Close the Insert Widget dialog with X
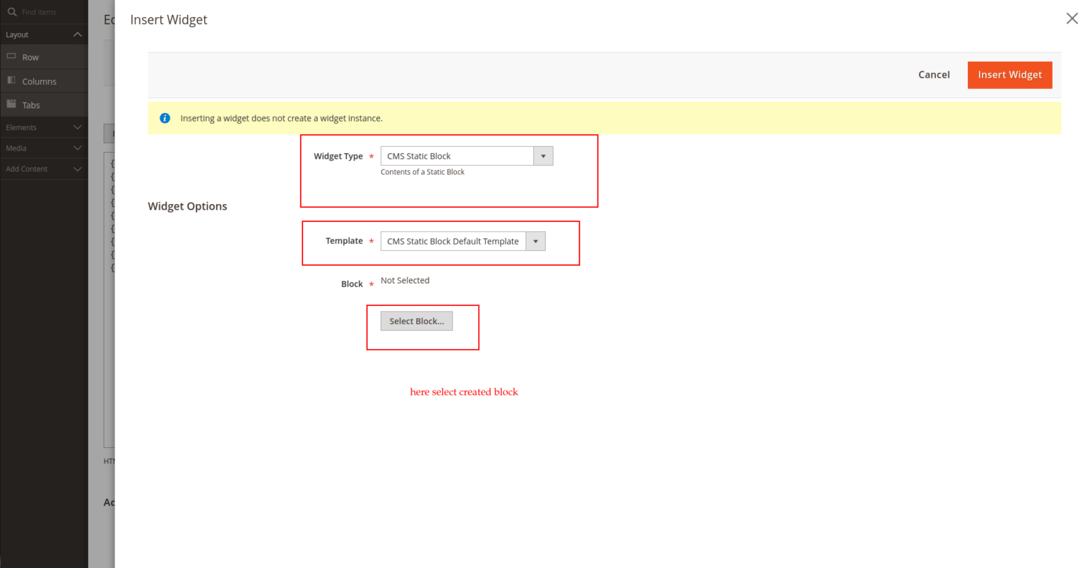 [x=1072, y=18]
